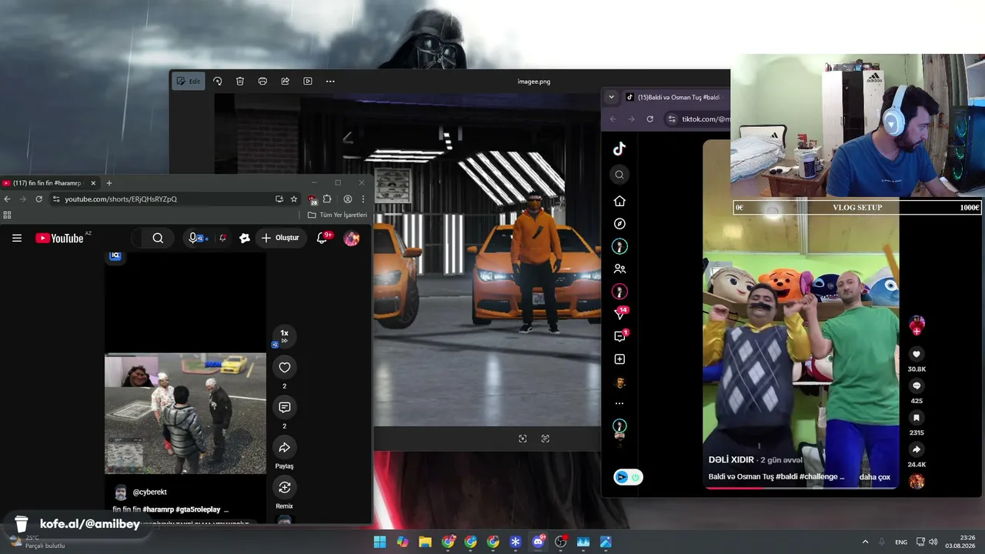Open TikTok Explore compass
This screenshot has width=985, height=554.
(619, 224)
